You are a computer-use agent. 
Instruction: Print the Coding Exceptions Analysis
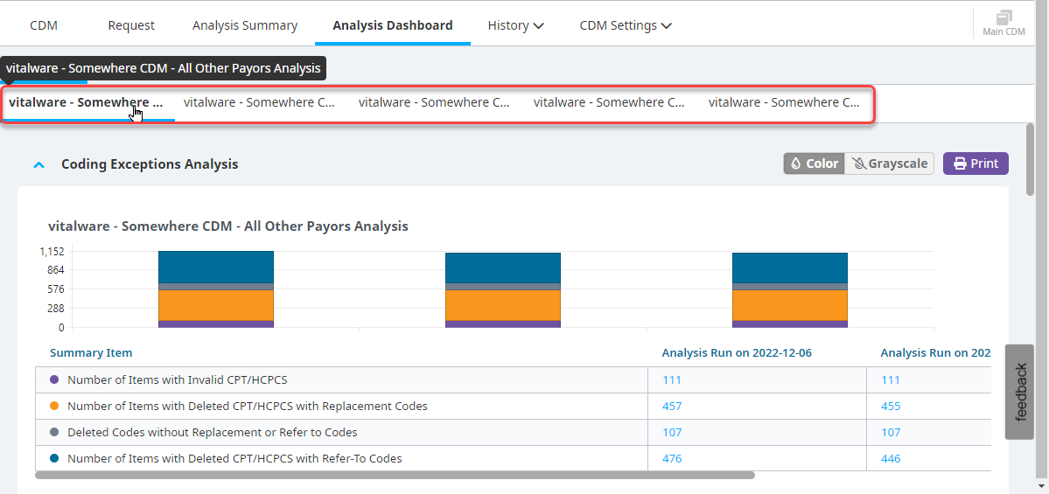976,164
